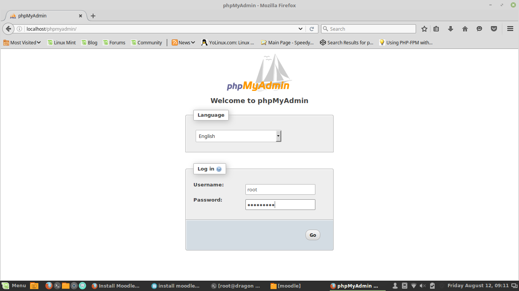
Task: Open the window quick-list icon at panel end
Action: click(x=515, y=286)
